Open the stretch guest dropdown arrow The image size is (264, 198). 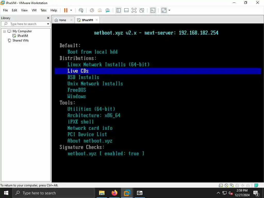[x=169, y=10]
